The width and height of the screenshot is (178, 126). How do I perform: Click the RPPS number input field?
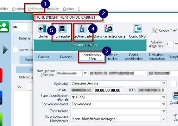(x=152, y=90)
